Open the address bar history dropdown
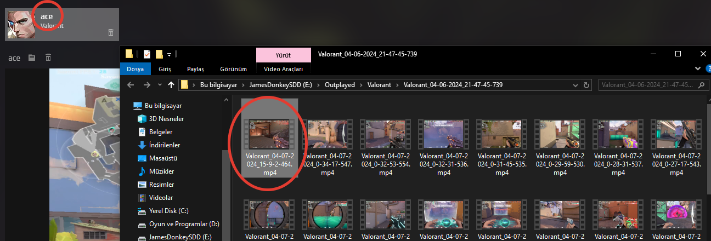 (x=574, y=85)
